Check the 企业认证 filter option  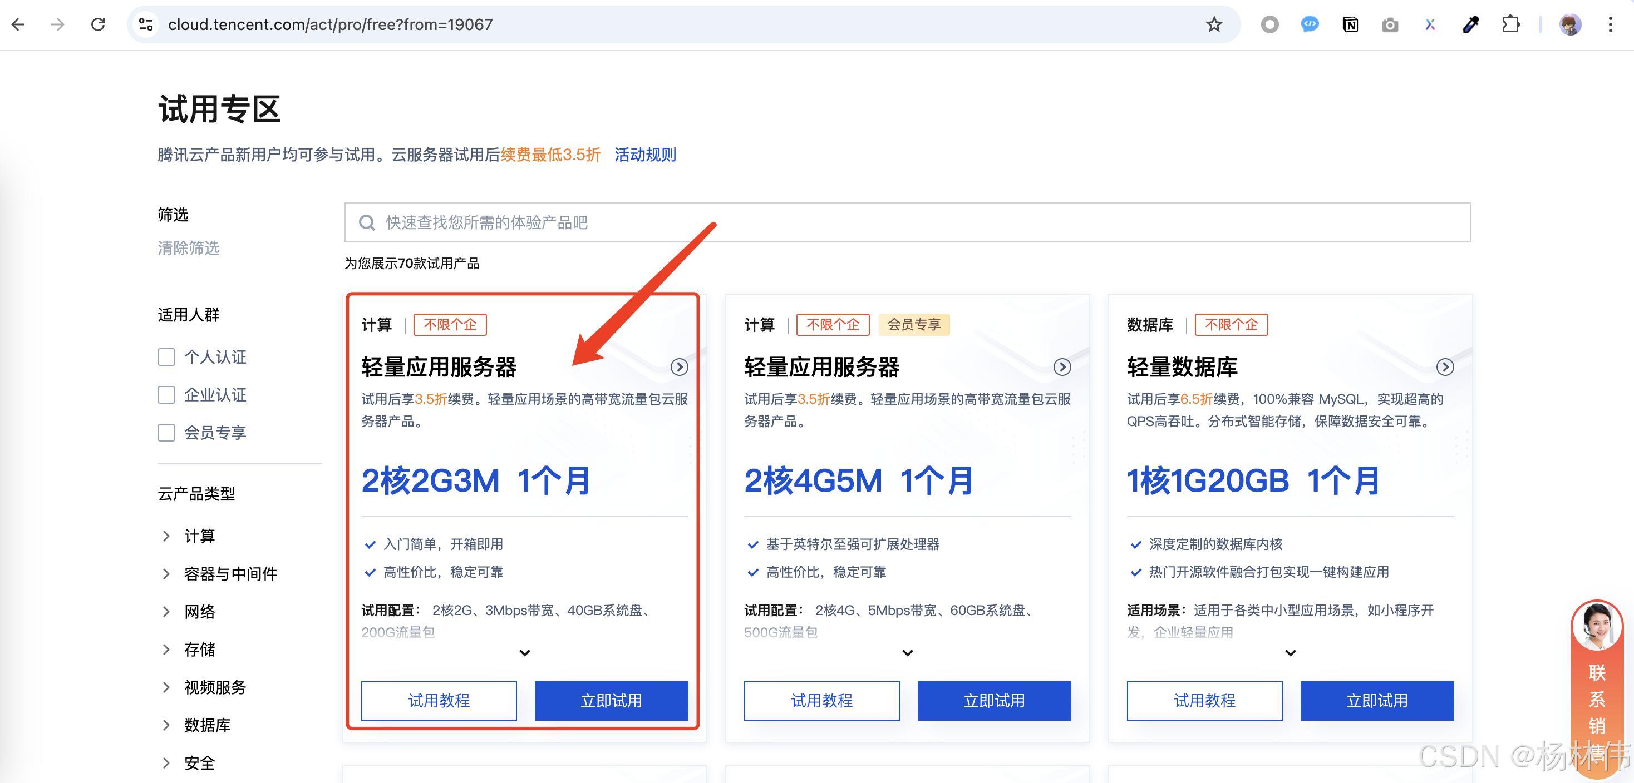click(166, 394)
